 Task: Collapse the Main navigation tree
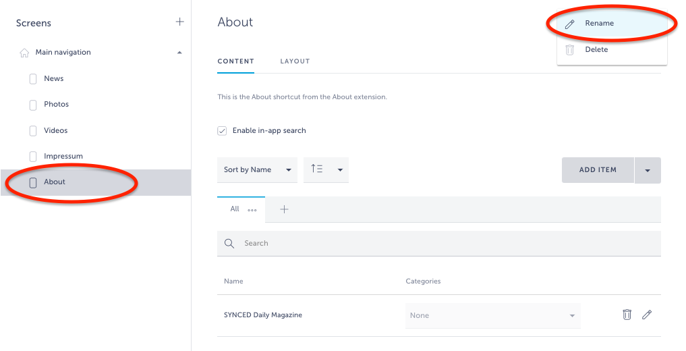[x=179, y=53]
